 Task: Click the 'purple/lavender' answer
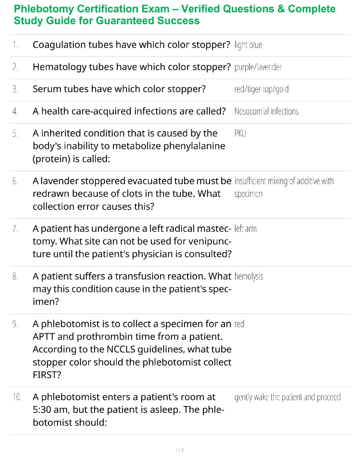click(258, 67)
